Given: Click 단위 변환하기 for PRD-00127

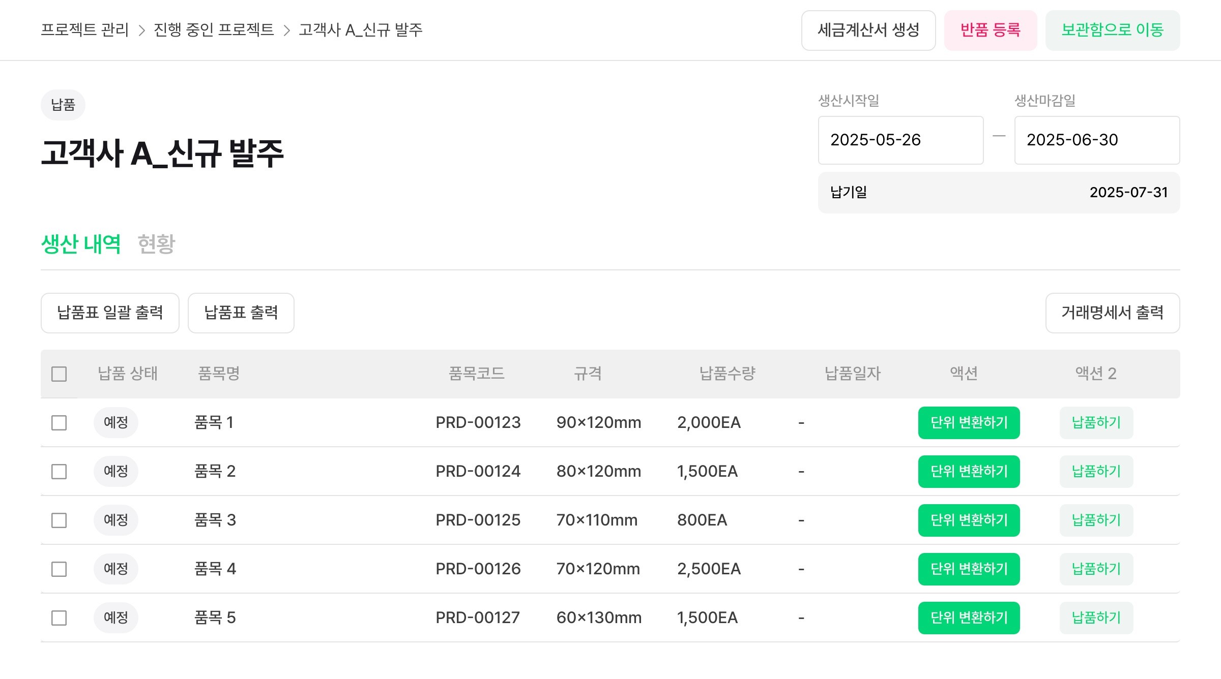Looking at the screenshot, I should pos(969,618).
